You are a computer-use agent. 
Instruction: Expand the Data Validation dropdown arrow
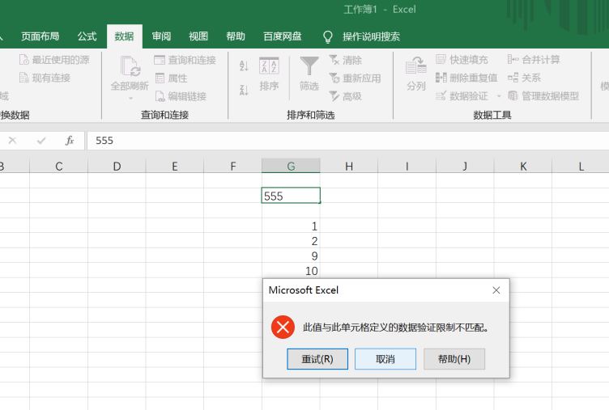tap(499, 95)
